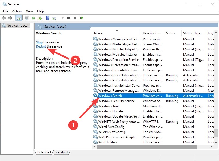Click the Startup Type column header
Screen dimensions: 219x161
coord(192,33)
